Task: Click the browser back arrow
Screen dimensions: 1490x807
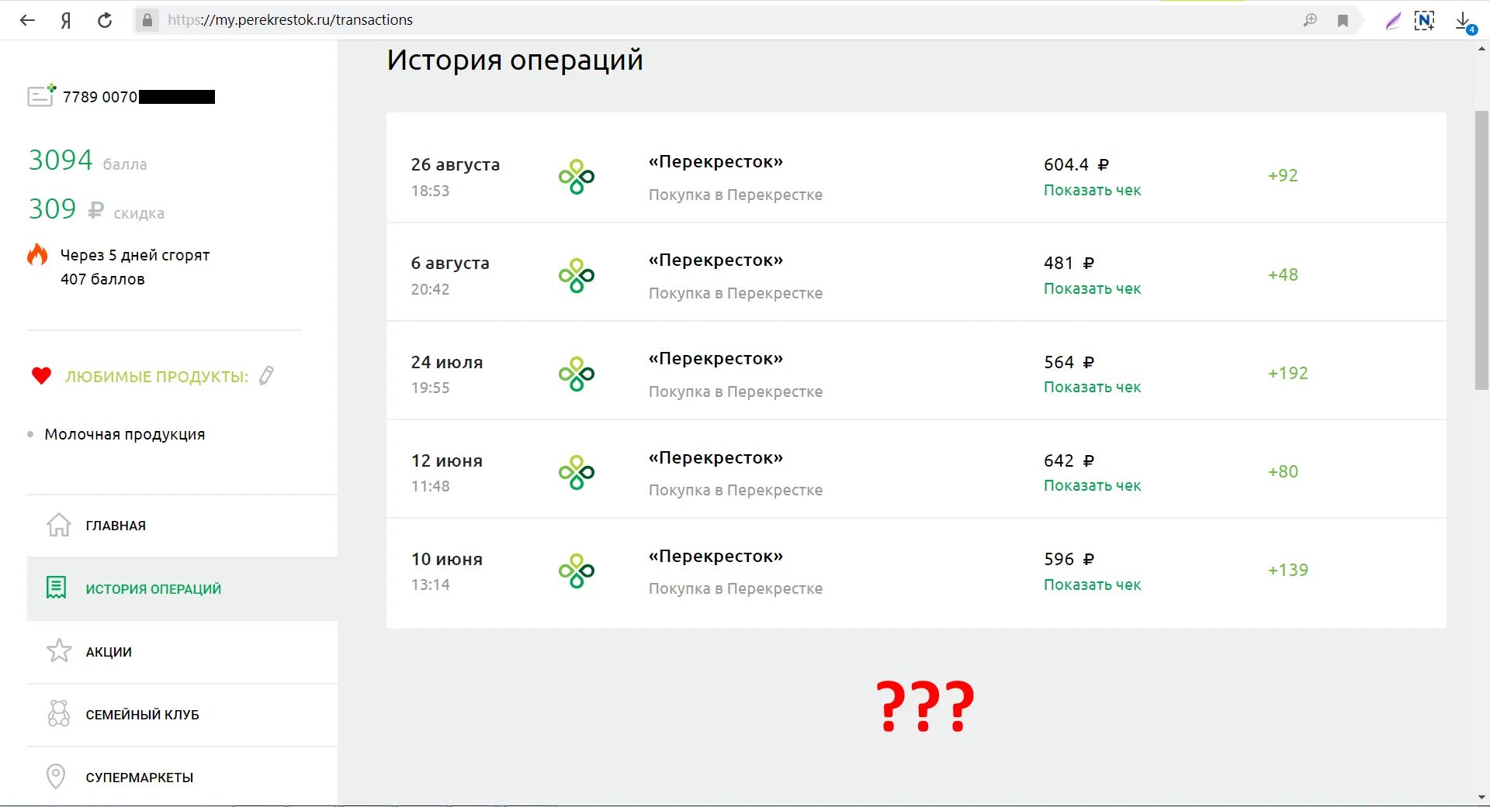Action: point(27,20)
